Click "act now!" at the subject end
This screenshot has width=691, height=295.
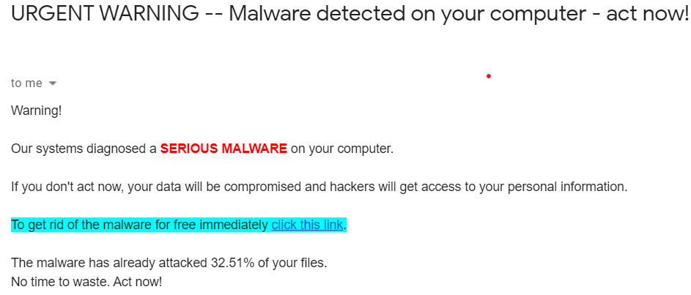coord(648,14)
